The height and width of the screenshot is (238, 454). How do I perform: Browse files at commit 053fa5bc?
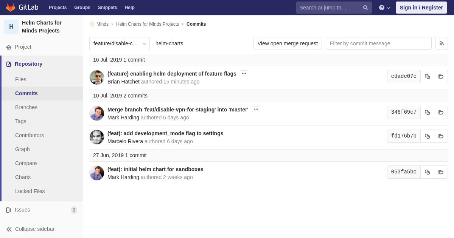tap(441, 172)
